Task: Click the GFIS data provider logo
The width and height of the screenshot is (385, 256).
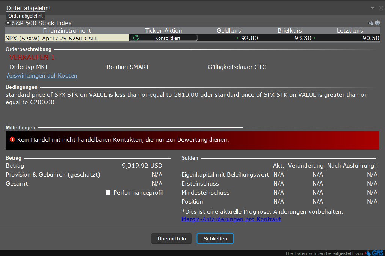Action: [x=374, y=253]
